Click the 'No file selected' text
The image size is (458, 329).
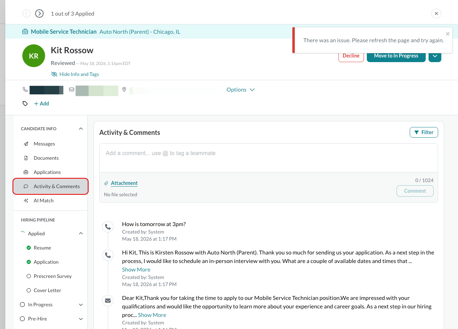[x=121, y=194]
